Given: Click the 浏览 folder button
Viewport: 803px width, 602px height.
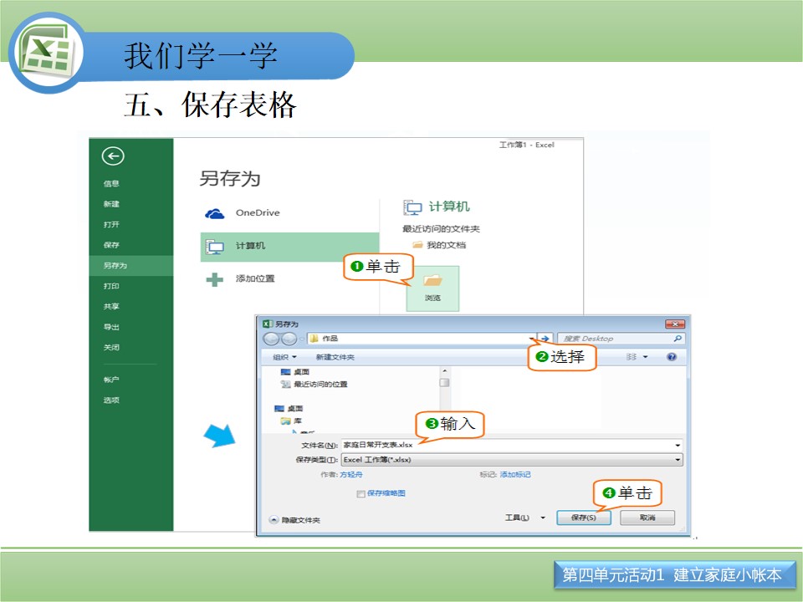Looking at the screenshot, I should pos(432,288).
